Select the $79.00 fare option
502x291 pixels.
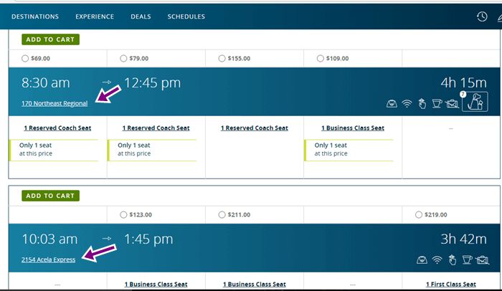click(x=123, y=58)
